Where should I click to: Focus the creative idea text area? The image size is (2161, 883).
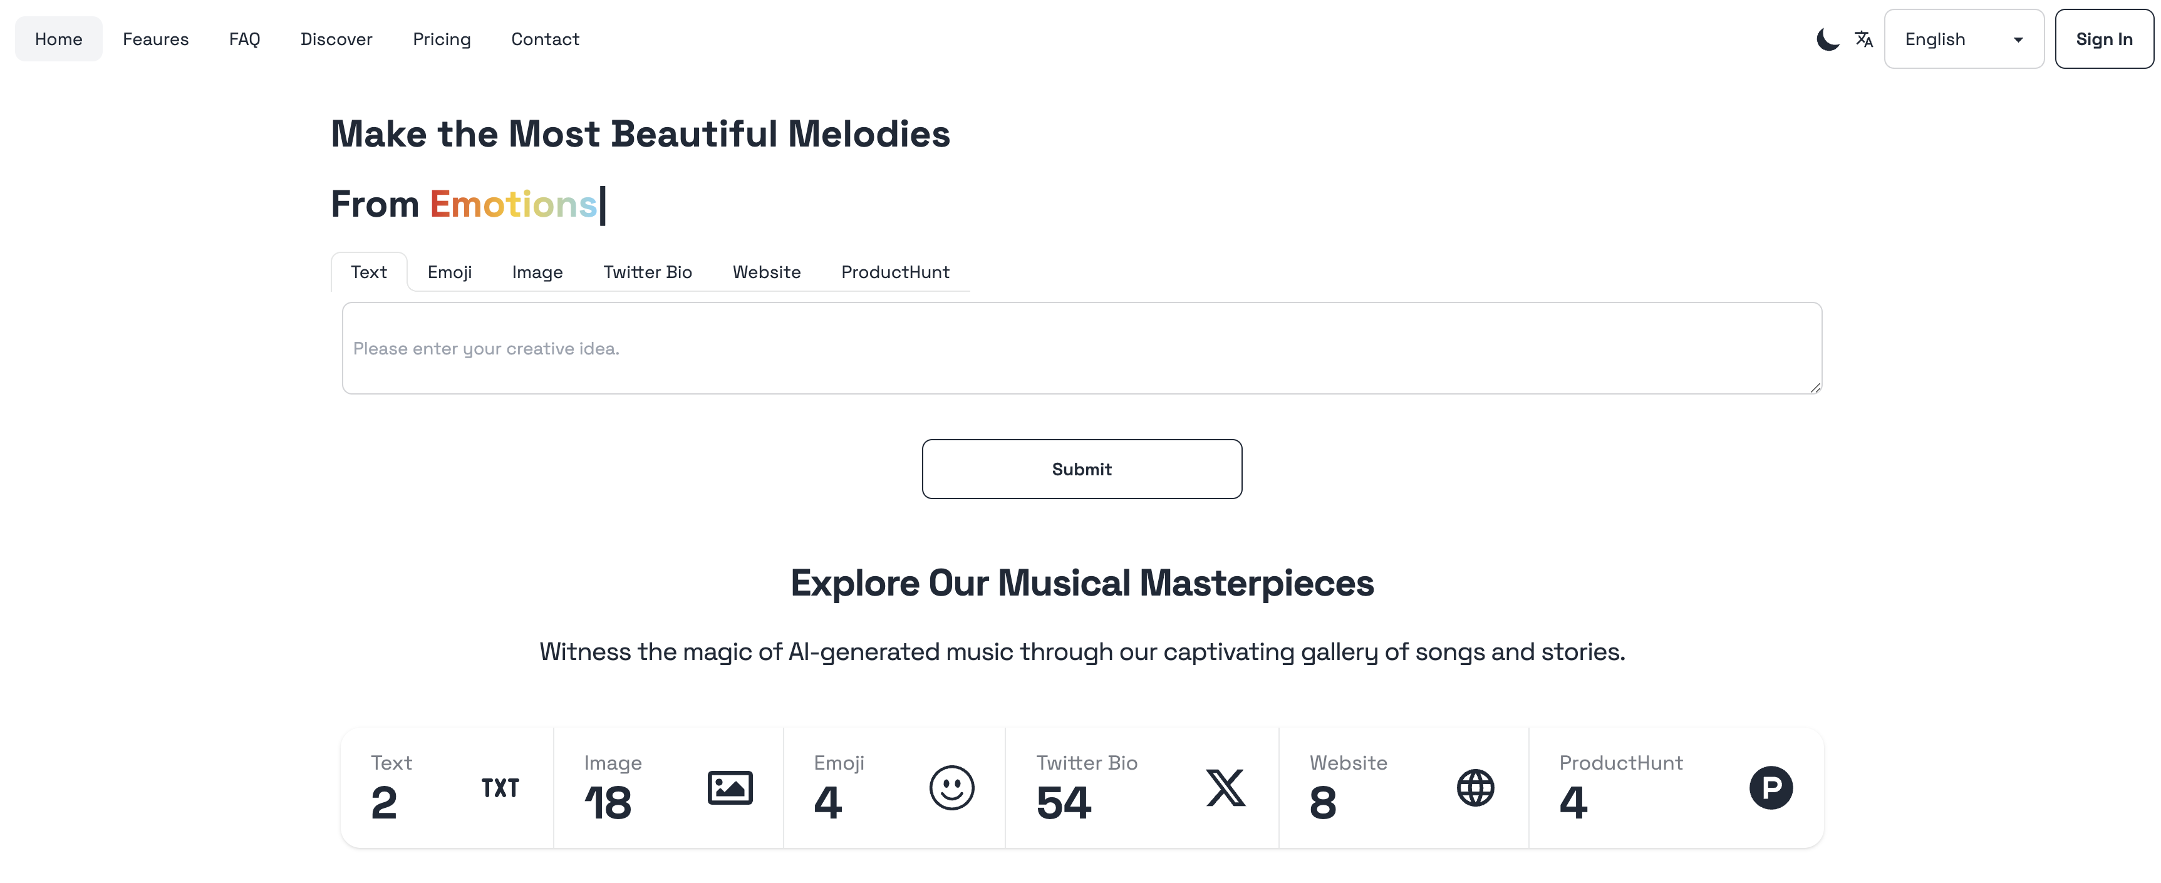click(x=1080, y=348)
